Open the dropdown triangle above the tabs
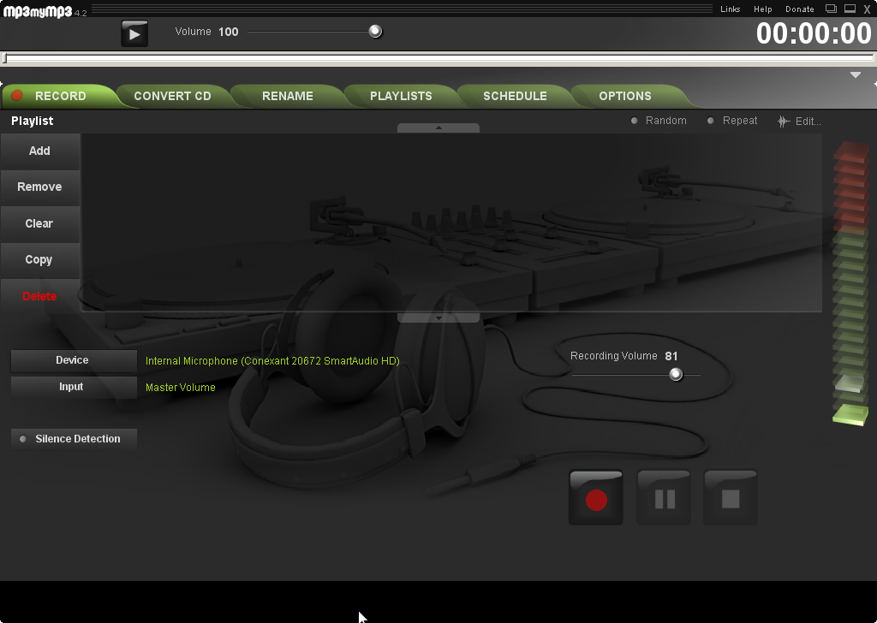 (x=856, y=74)
